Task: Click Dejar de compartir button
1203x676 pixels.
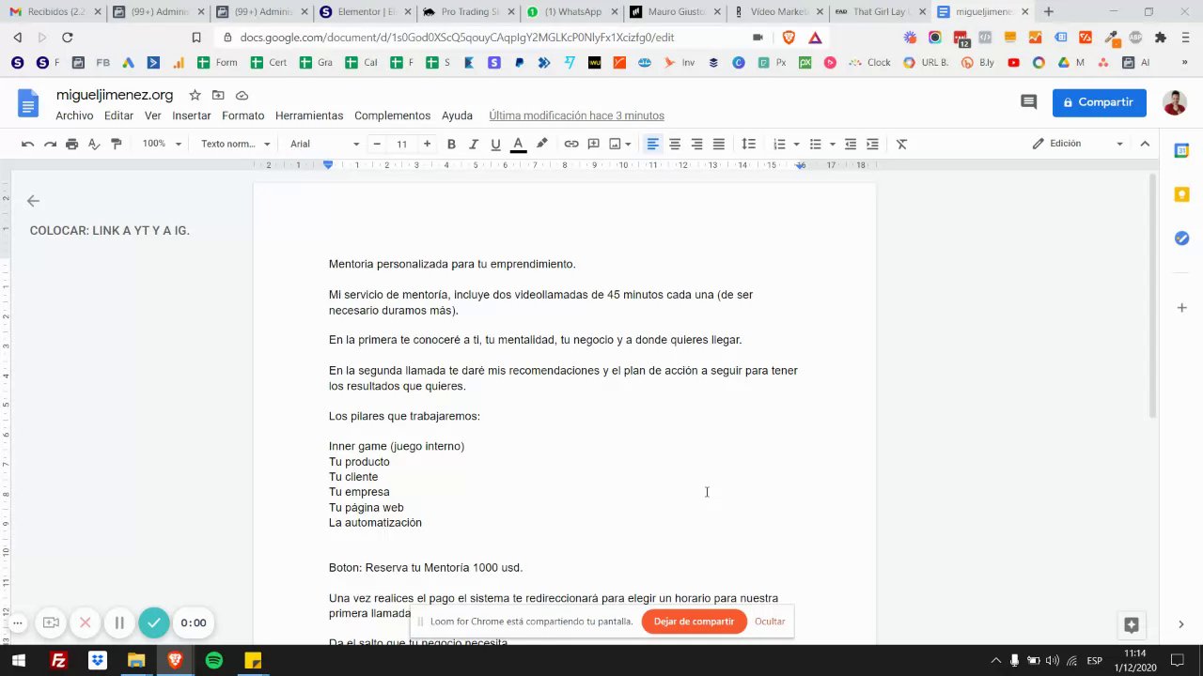Action: pyautogui.click(x=694, y=622)
